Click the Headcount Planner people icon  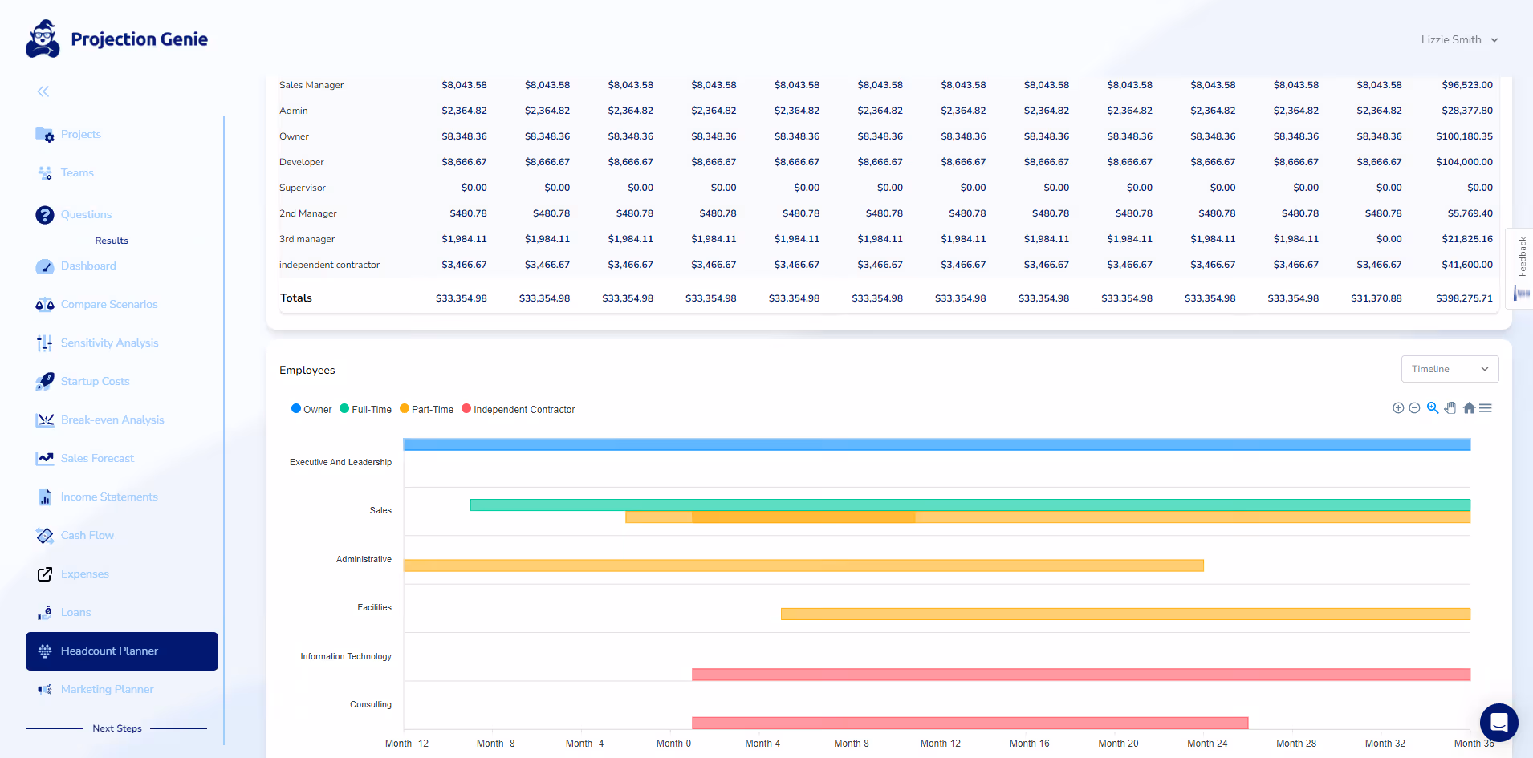45,651
